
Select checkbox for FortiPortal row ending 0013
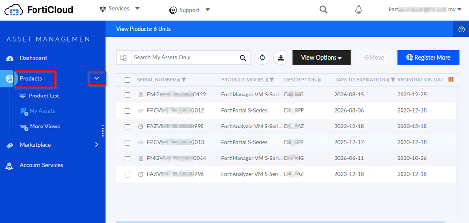tap(128, 142)
